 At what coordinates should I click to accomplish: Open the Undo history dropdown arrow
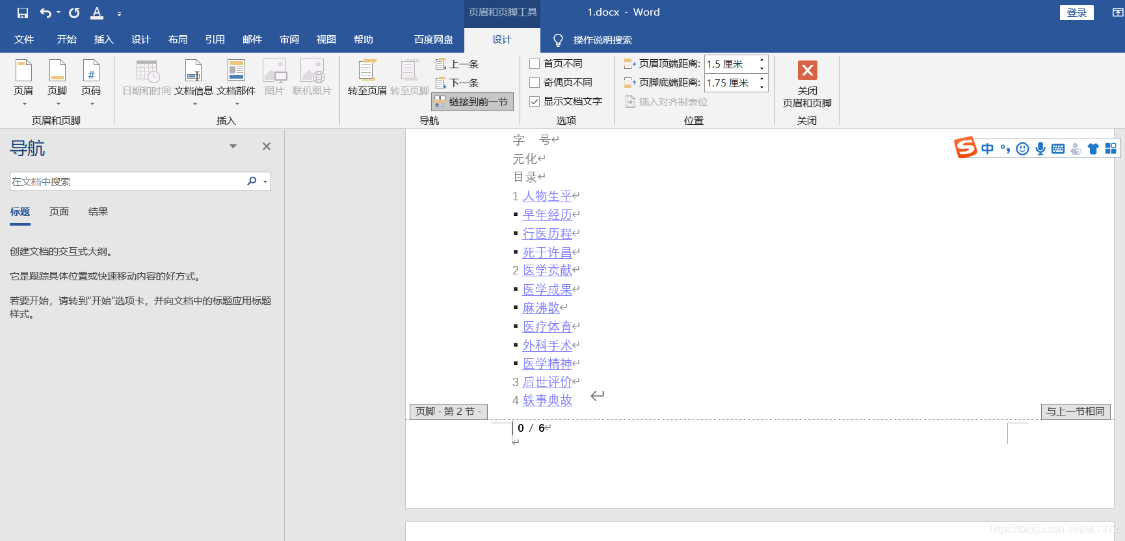pos(59,13)
